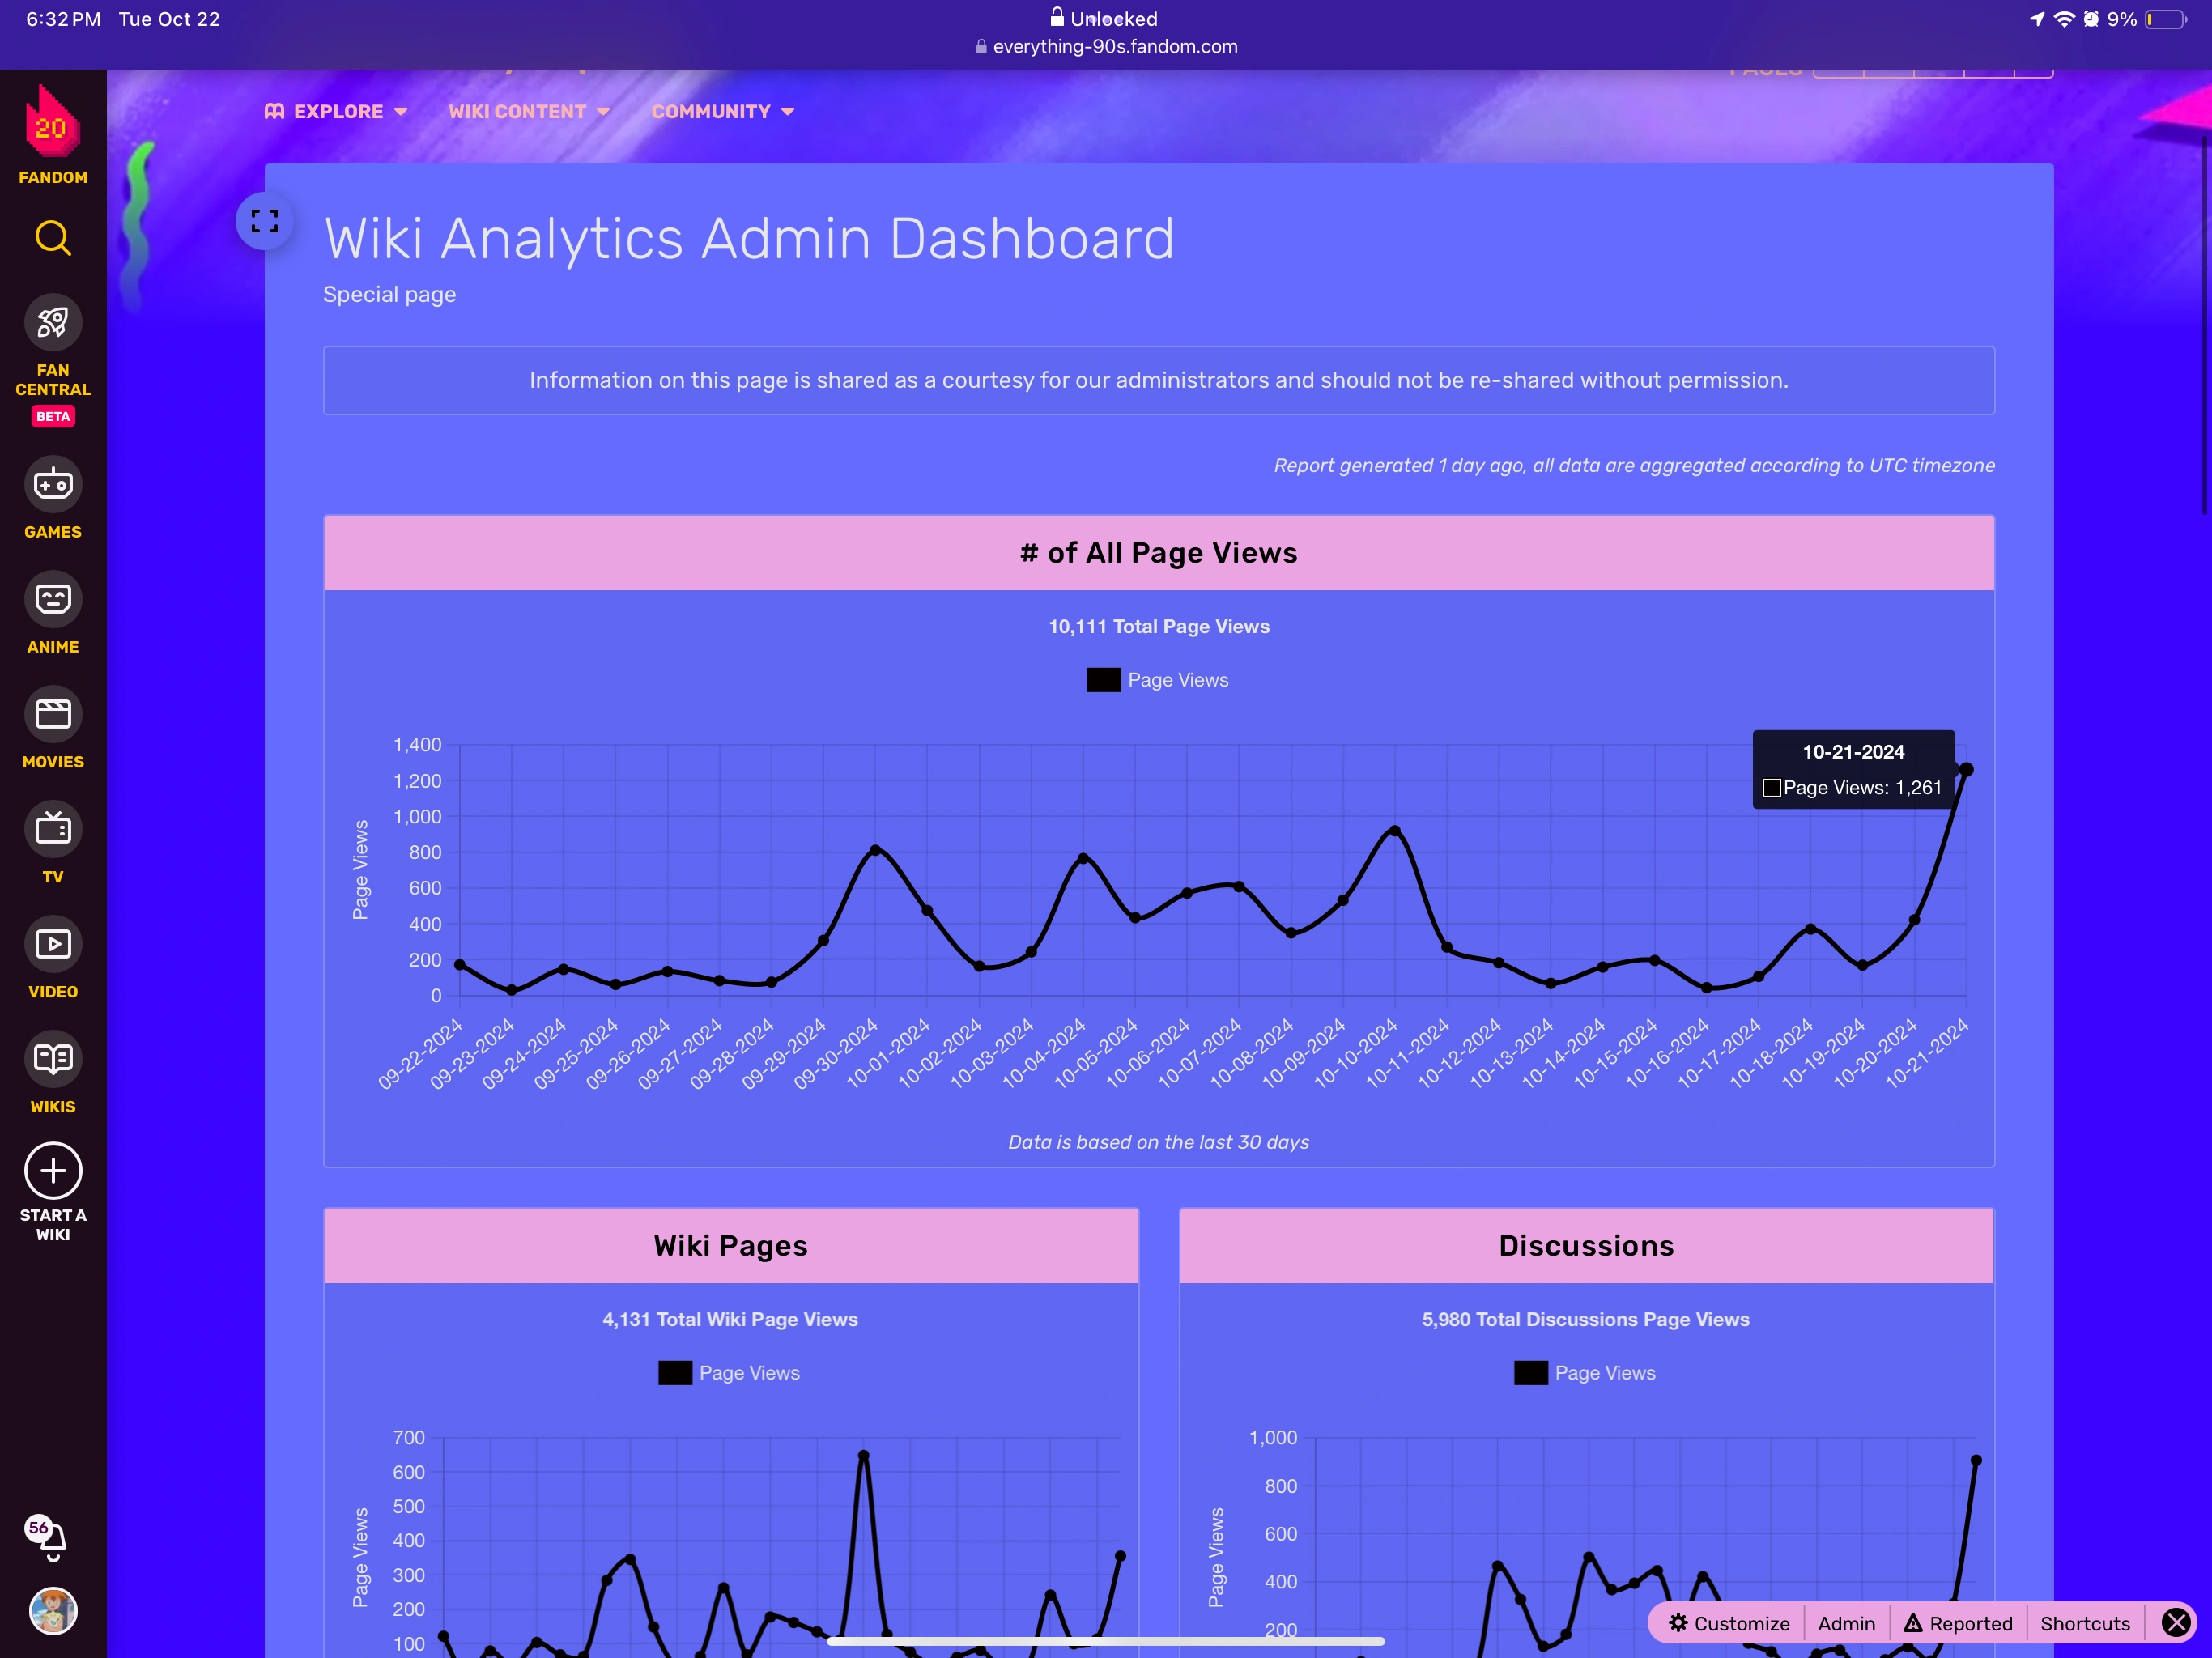Open the Games controller icon
2212x1658 pixels.
click(52, 485)
